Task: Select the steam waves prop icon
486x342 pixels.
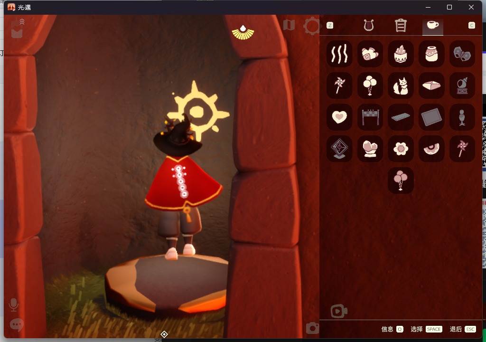Action: (339, 54)
